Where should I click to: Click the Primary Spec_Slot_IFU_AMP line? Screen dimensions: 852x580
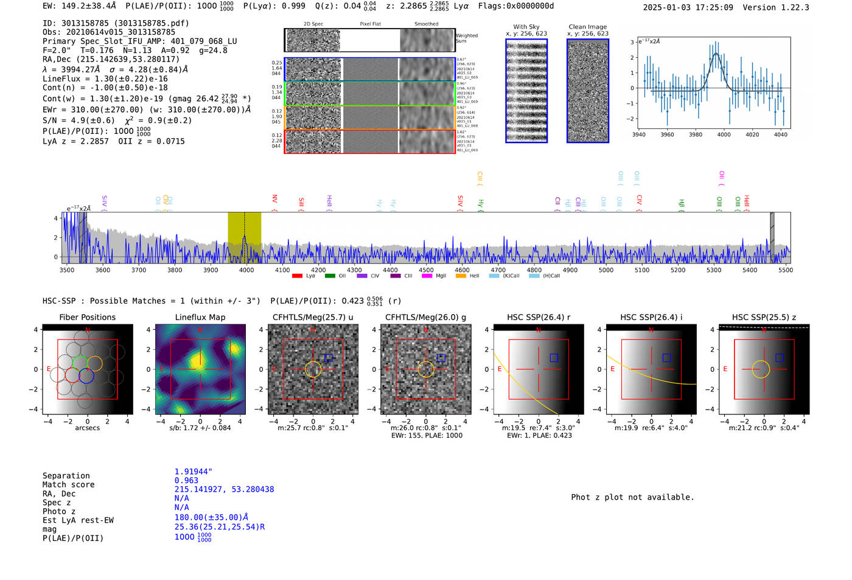(x=140, y=41)
